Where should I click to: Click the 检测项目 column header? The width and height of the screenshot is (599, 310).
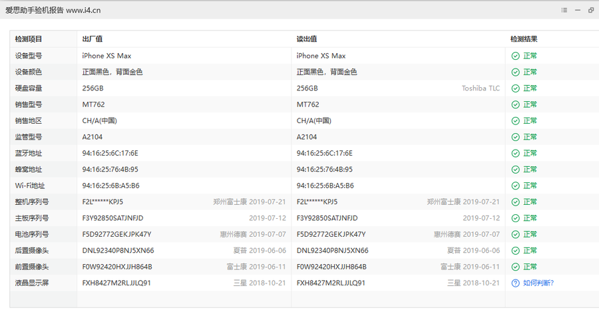click(29, 39)
